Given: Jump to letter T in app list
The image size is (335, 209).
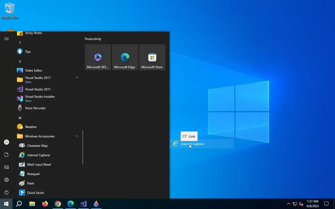Looking at the screenshot, I should [20, 43].
